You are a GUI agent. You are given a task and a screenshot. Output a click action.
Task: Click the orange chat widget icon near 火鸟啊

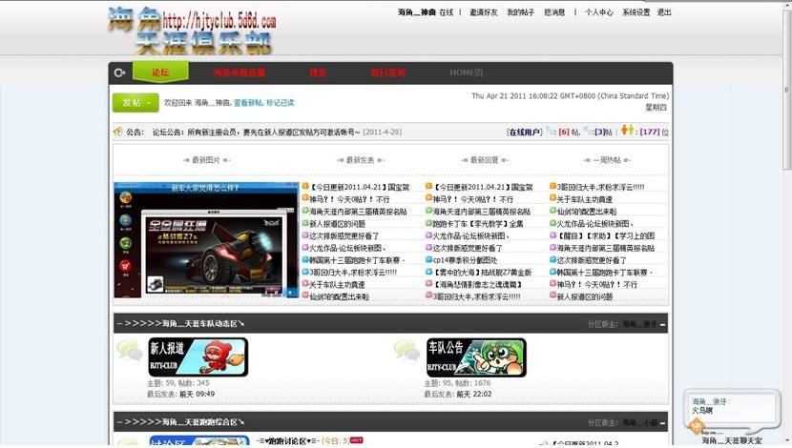pyautogui.click(x=697, y=426)
